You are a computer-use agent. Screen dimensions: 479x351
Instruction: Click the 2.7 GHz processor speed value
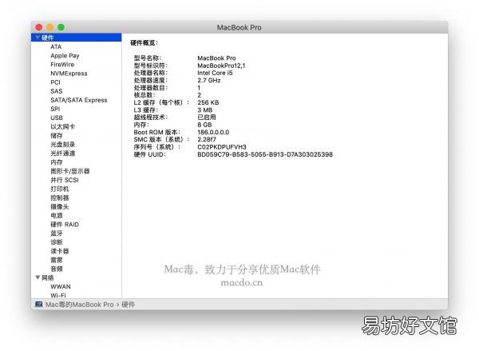pos(209,80)
